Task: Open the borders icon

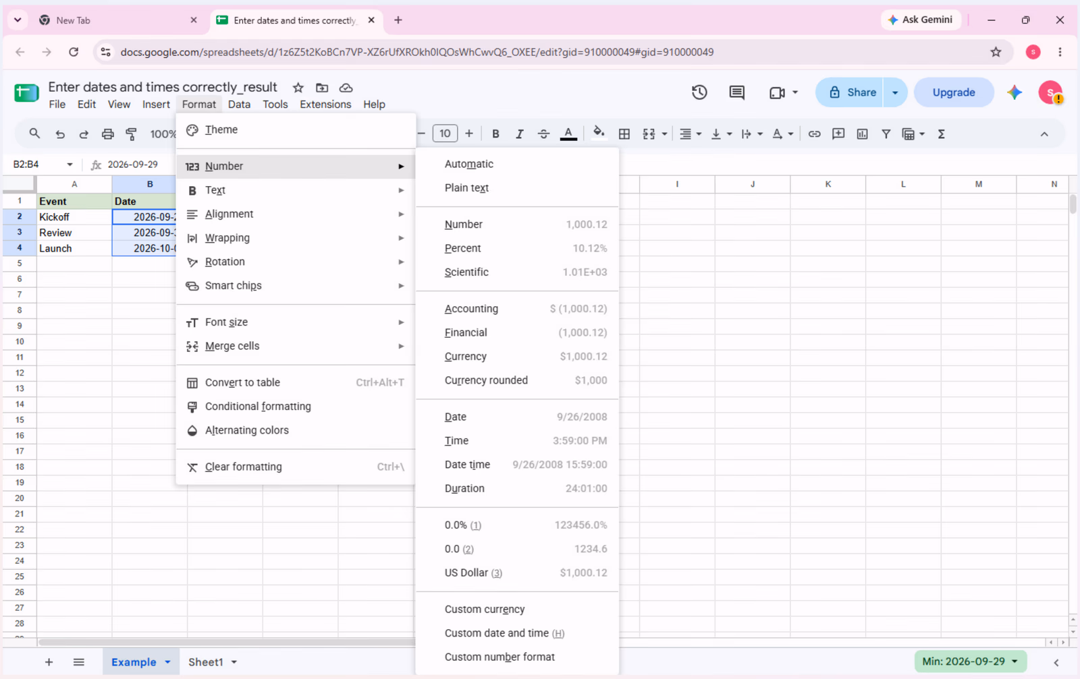Action: pos(624,134)
